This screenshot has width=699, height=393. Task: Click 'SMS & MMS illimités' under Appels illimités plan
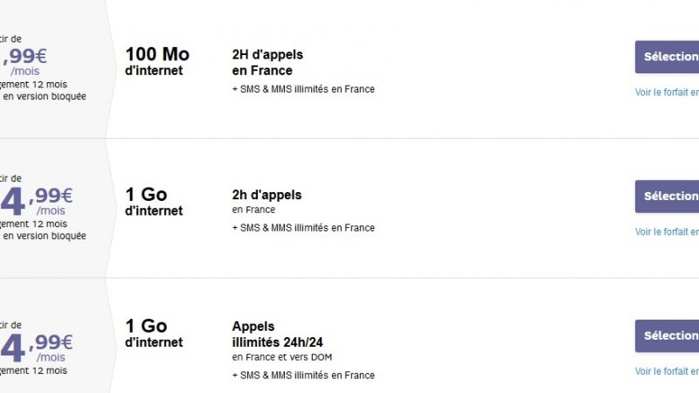click(303, 376)
